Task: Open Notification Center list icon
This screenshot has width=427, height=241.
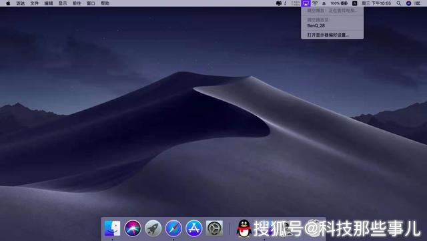Action: 418,3
